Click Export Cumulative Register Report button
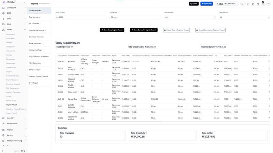This screenshot has height=153, width=273. click(210, 30)
